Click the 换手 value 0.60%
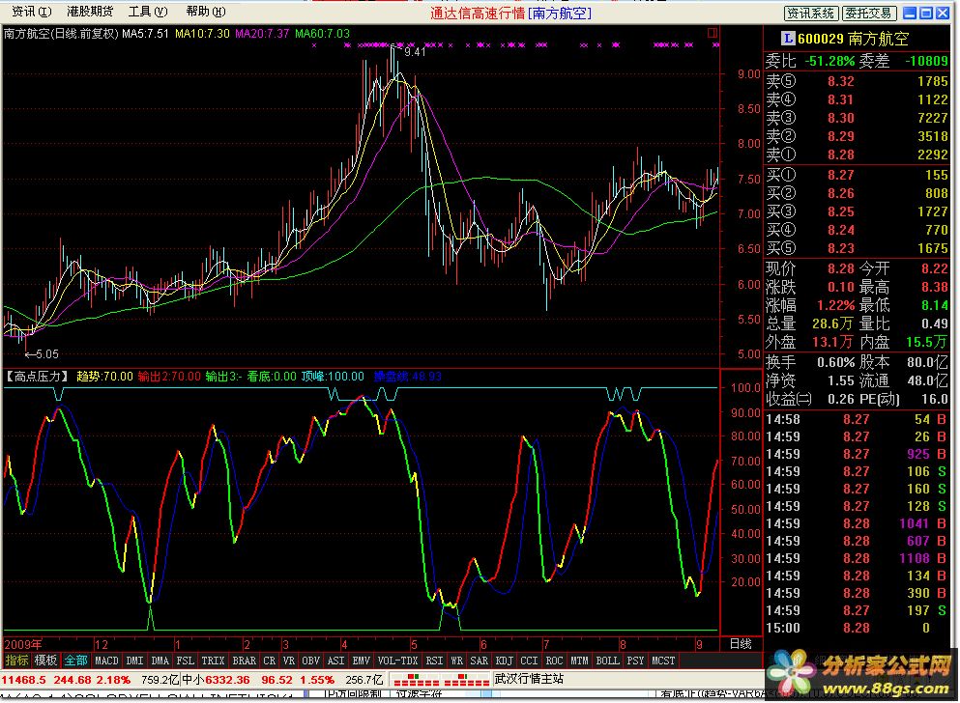960x703 pixels. [x=835, y=362]
